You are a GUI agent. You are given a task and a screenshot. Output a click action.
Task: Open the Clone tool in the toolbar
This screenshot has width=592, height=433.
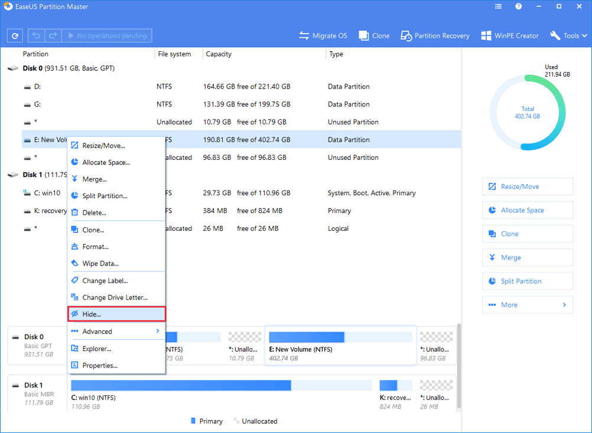pos(374,36)
